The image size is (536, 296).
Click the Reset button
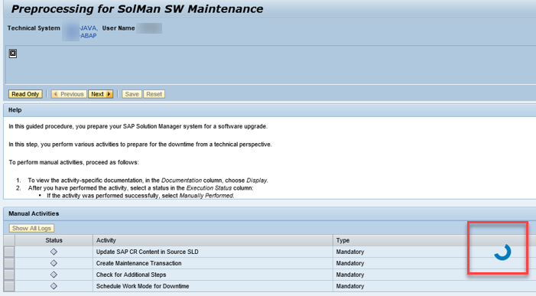point(154,94)
